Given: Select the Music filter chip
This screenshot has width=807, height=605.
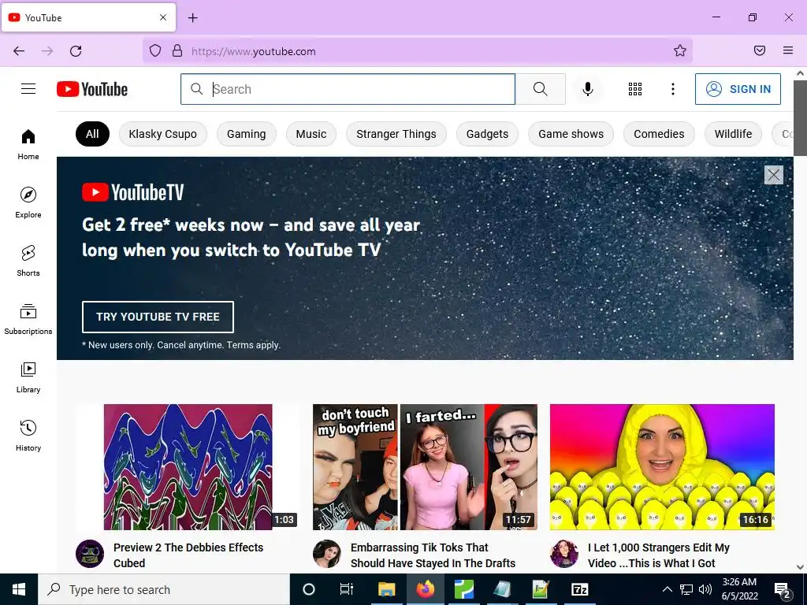Looking at the screenshot, I should (311, 134).
